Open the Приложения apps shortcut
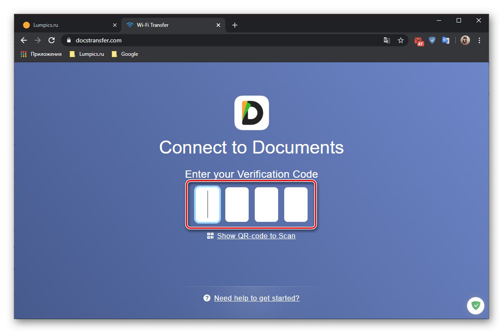 pos(41,54)
